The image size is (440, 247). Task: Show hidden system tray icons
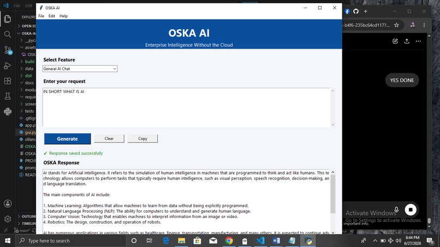point(375,240)
